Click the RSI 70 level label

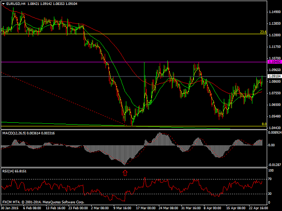click(270, 179)
